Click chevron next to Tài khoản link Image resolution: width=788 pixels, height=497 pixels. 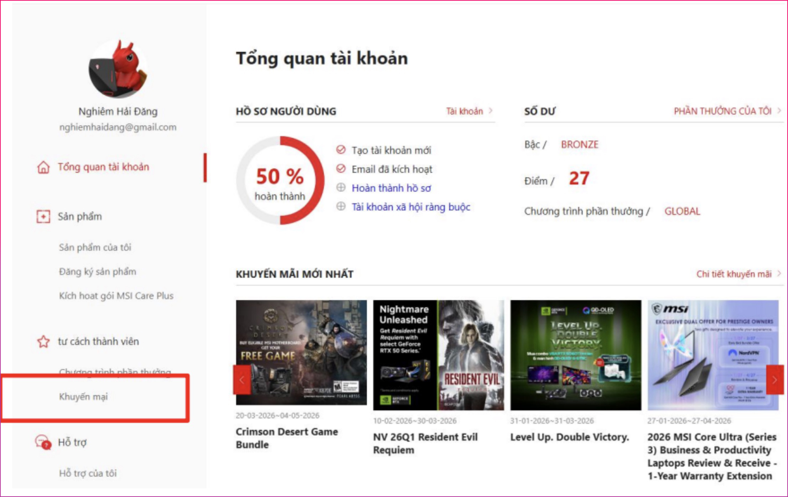tap(491, 111)
